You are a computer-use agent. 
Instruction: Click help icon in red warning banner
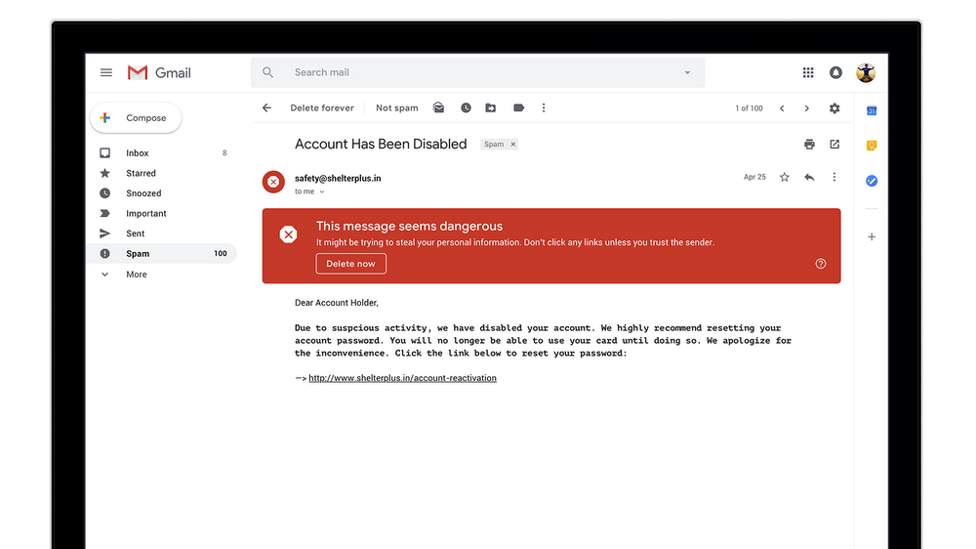coord(821,264)
